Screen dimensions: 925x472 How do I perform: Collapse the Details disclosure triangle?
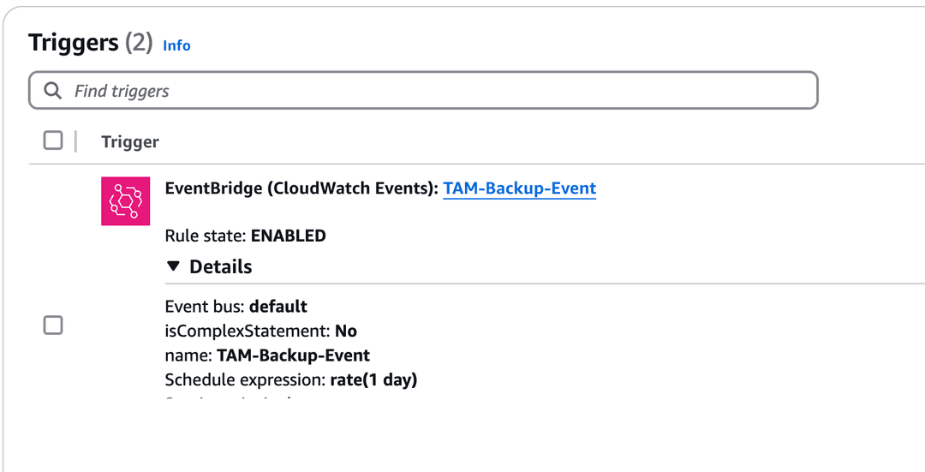pos(174,266)
